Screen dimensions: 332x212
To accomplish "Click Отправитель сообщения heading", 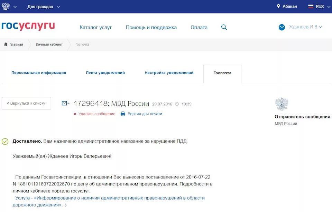I will coord(302,117).
